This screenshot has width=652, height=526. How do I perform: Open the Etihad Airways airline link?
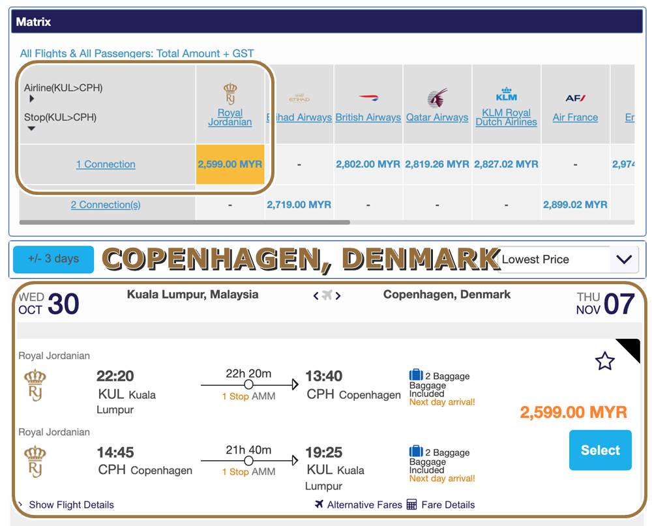coord(299,118)
